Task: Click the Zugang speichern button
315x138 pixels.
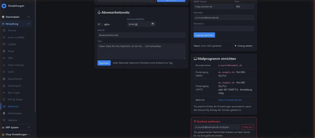Action: [x=204, y=35]
